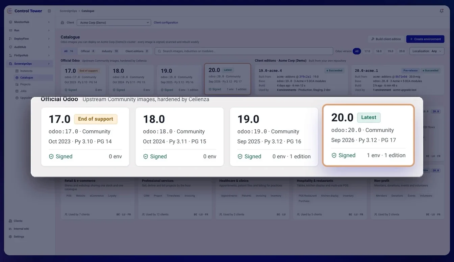Filter Odoo version to 18.0 pill
This screenshot has height=262, width=454.
(379, 51)
